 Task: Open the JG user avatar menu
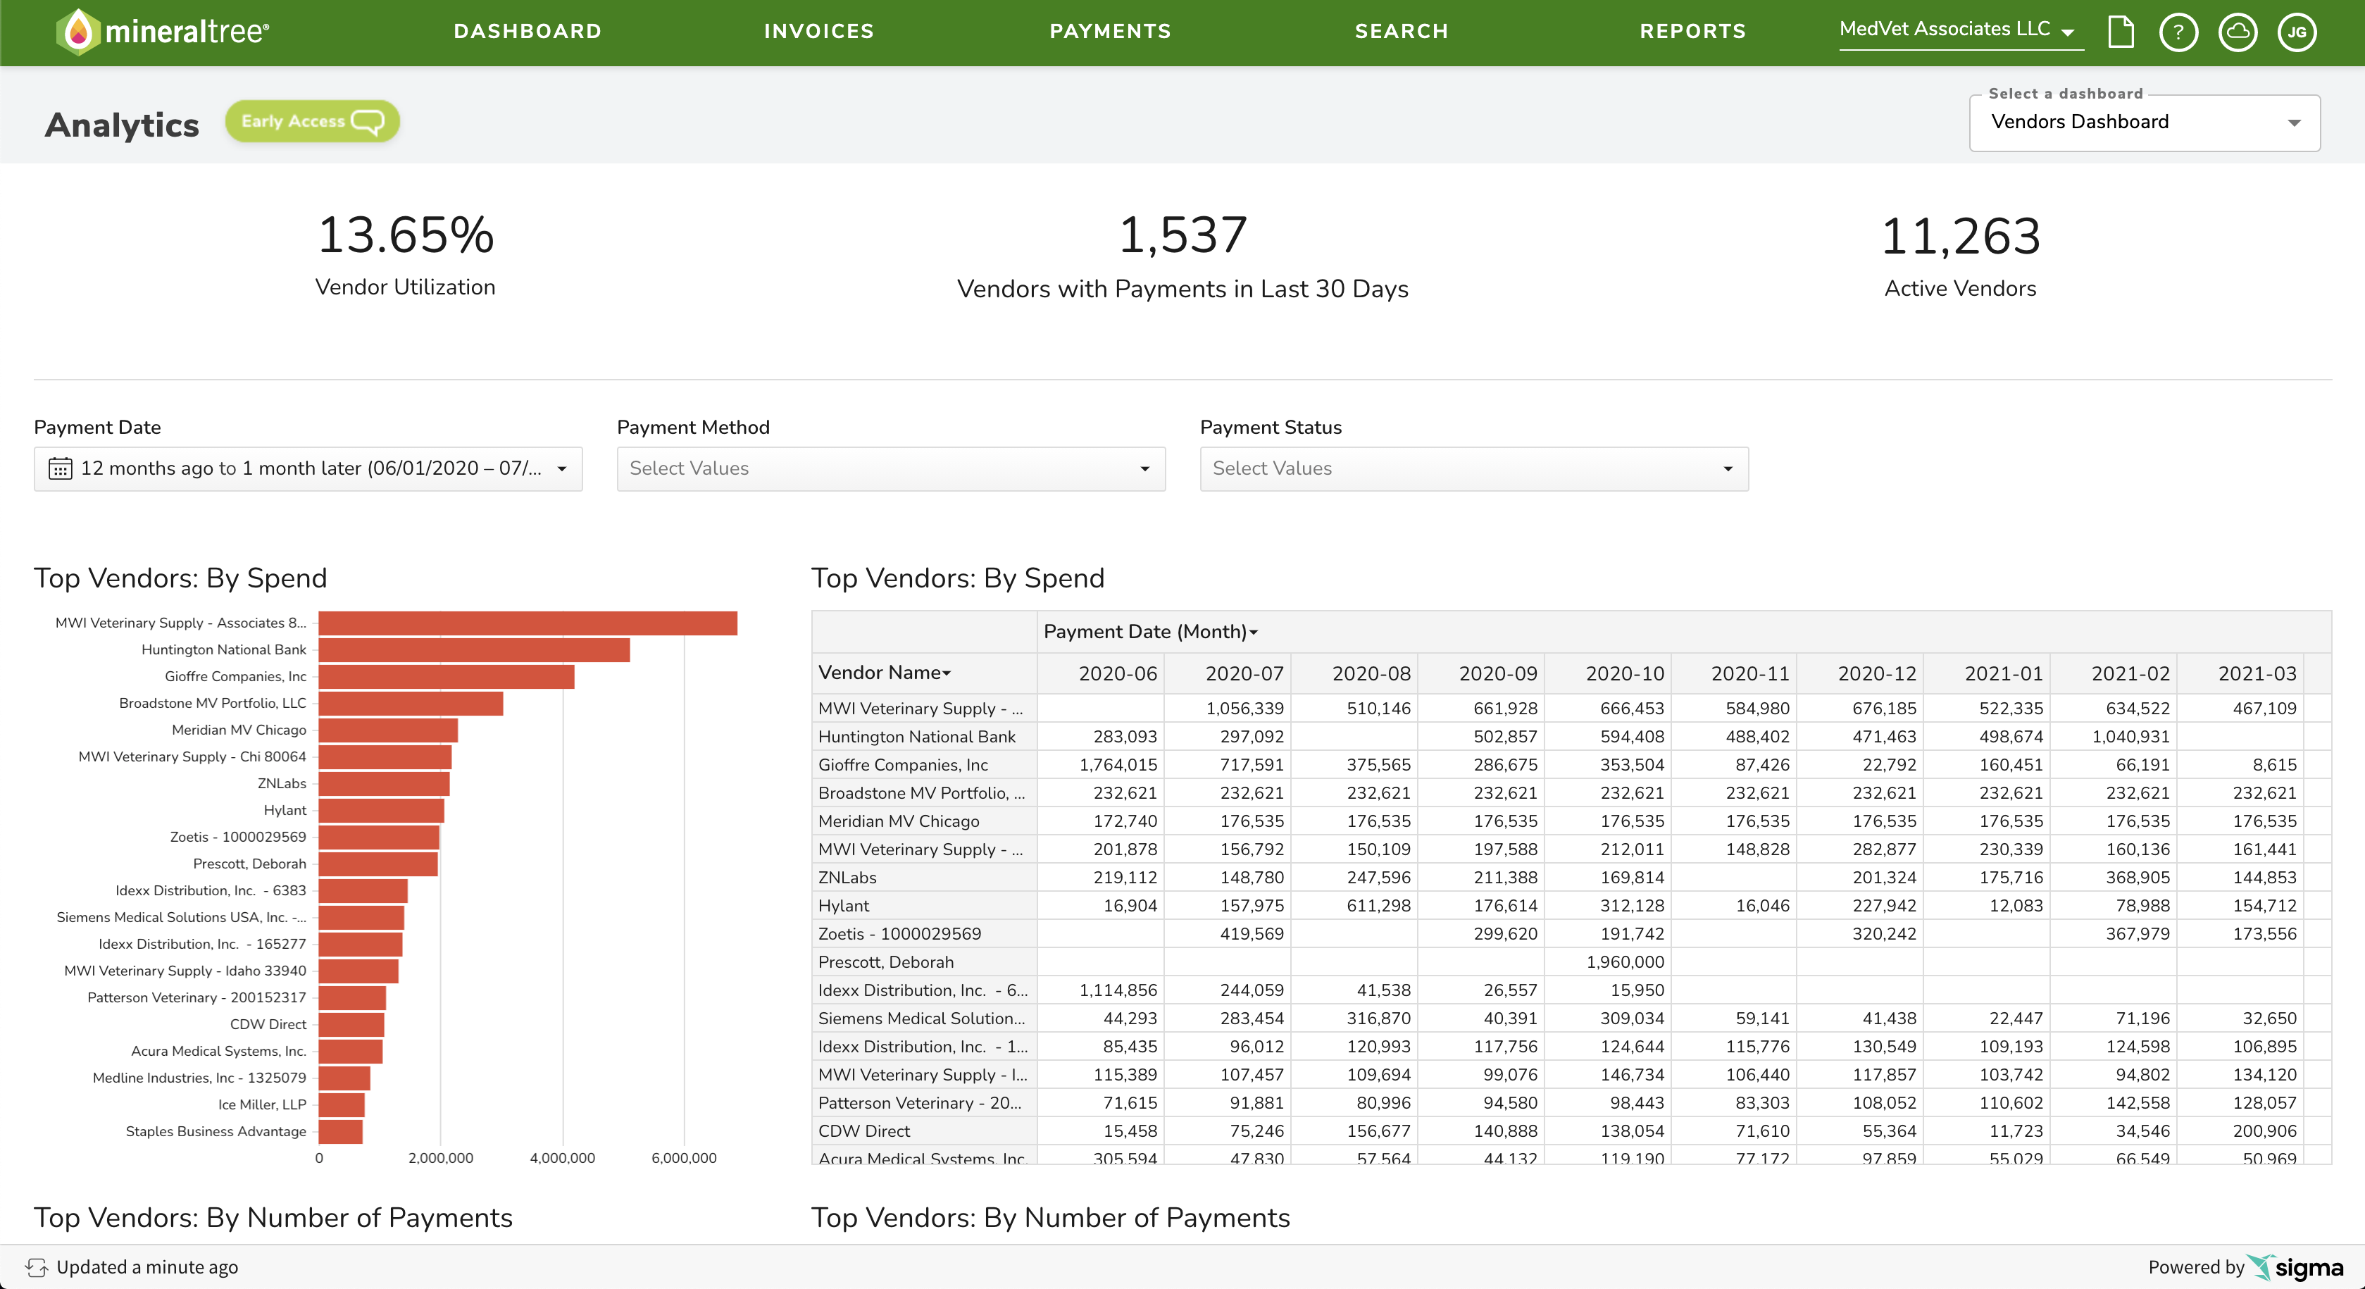pyautogui.click(x=2297, y=32)
